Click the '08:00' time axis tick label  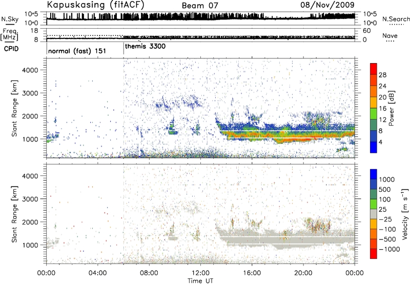pos(149,273)
